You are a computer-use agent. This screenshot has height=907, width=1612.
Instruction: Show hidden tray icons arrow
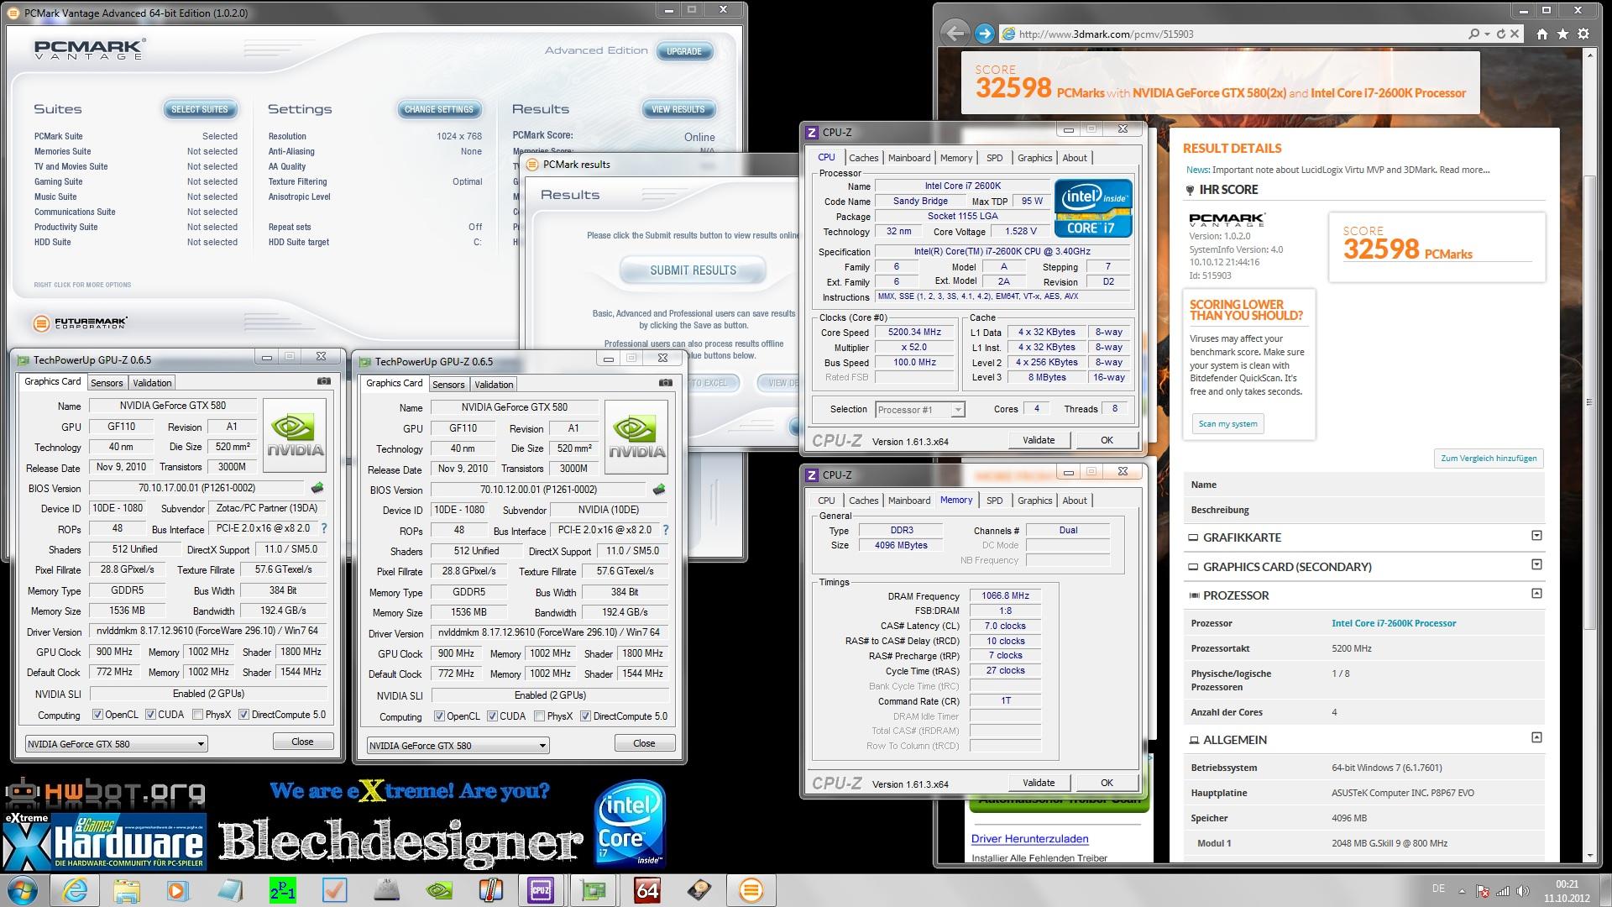click(x=1462, y=891)
